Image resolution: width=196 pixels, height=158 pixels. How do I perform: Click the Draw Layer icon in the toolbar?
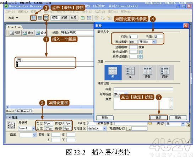(x=46, y=18)
